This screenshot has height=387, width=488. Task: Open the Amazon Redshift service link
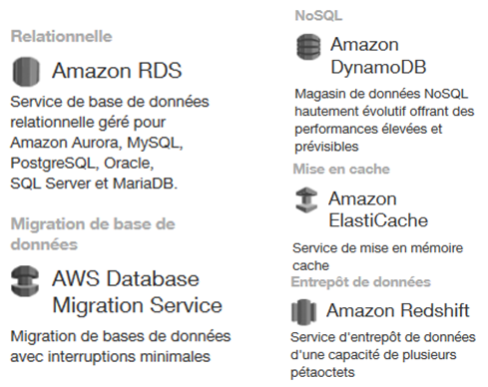pos(398,310)
